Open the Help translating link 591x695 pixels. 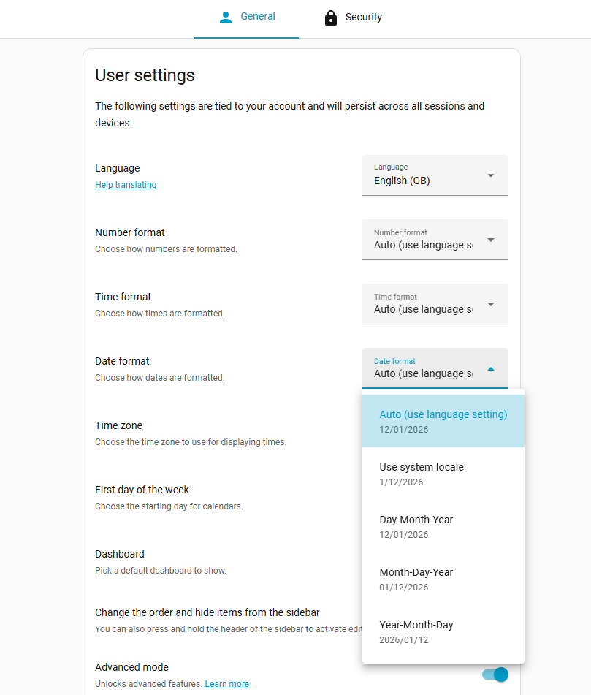coord(126,185)
